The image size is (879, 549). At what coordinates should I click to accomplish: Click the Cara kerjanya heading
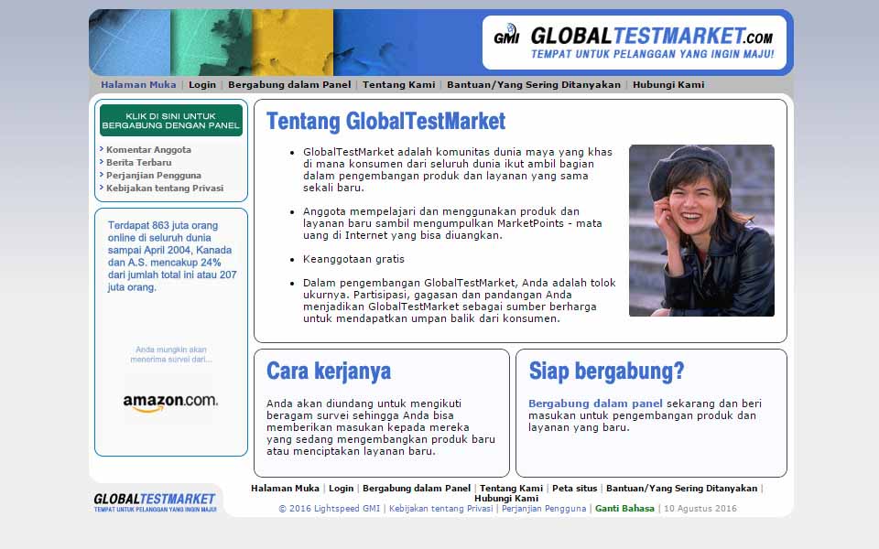(329, 371)
